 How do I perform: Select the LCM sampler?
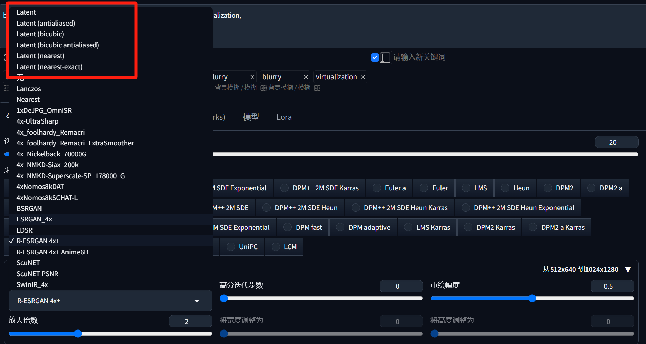[x=284, y=247]
